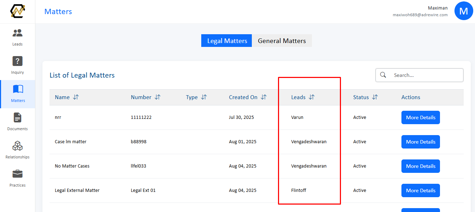Switch to the Legal Matters tab
Viewport: 475px width, 212px height.
pyautogui.click(x=227, y=41)
